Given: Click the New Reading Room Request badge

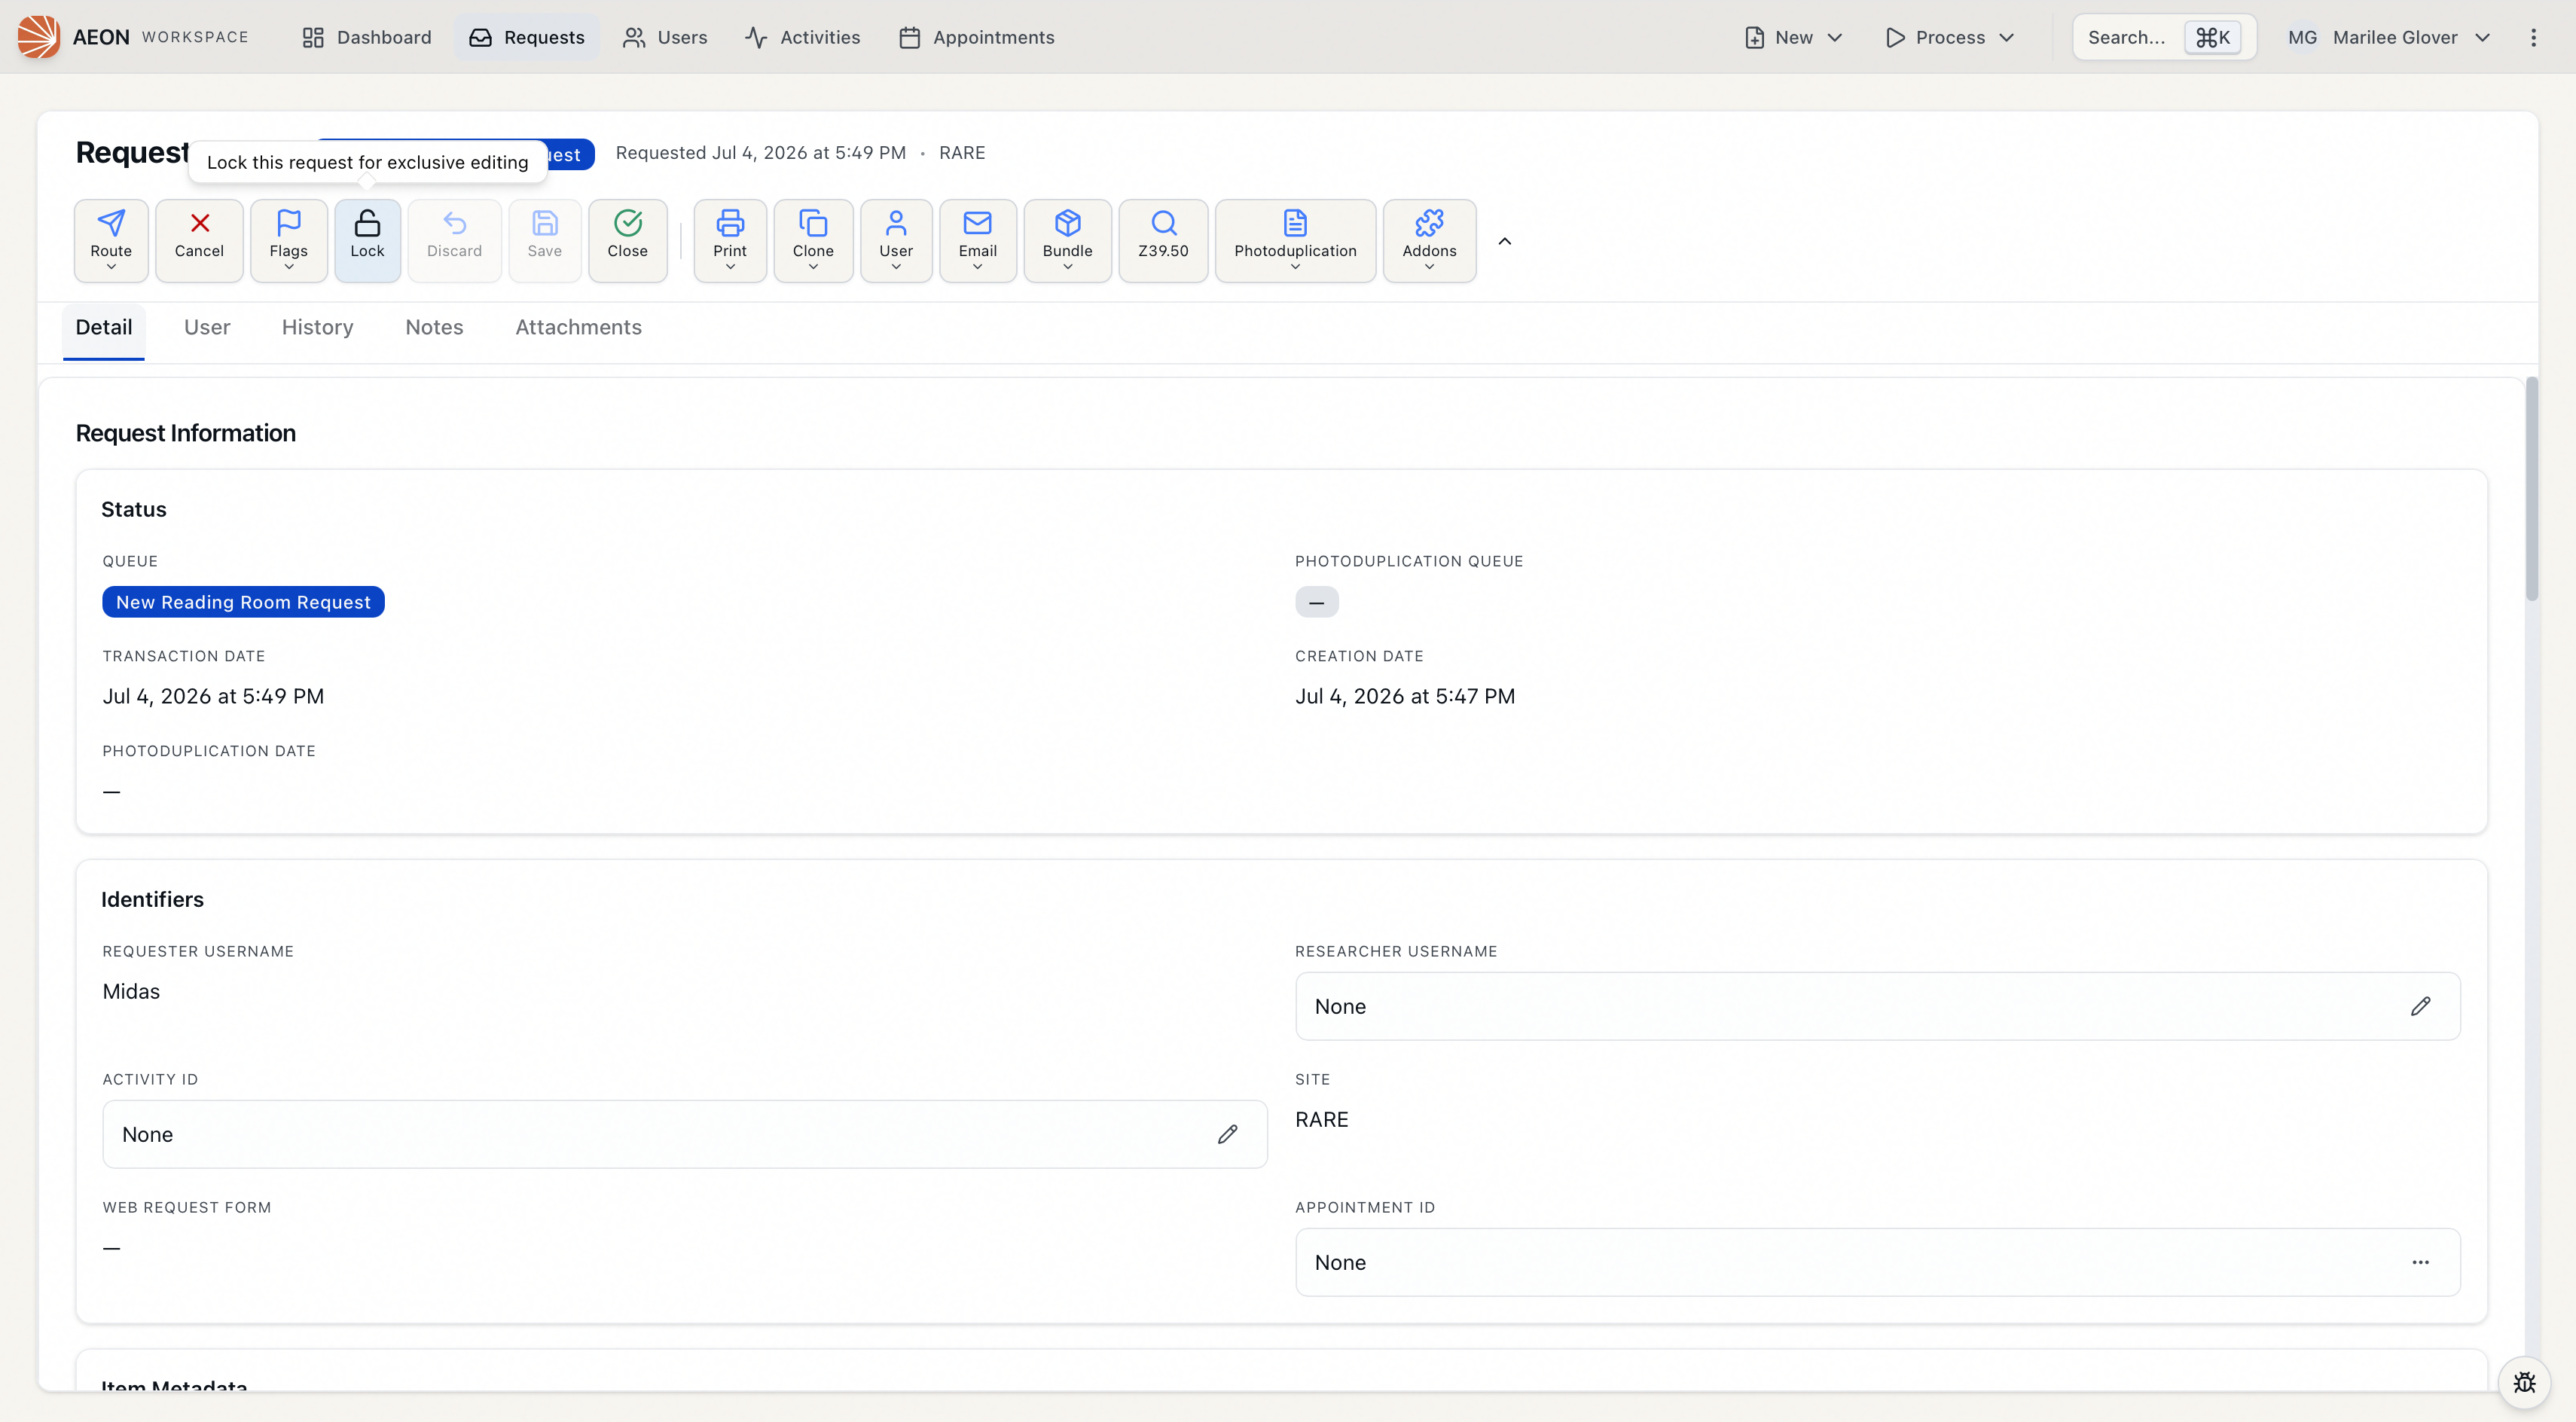Looking at the screenshot, I should pos(243,602).
